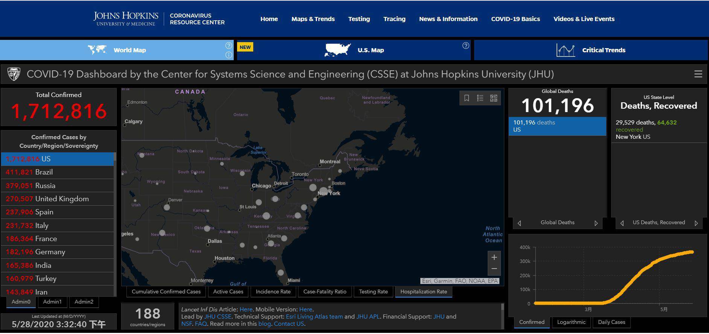Open the COVID-19 Basics menu

(516, 19)
